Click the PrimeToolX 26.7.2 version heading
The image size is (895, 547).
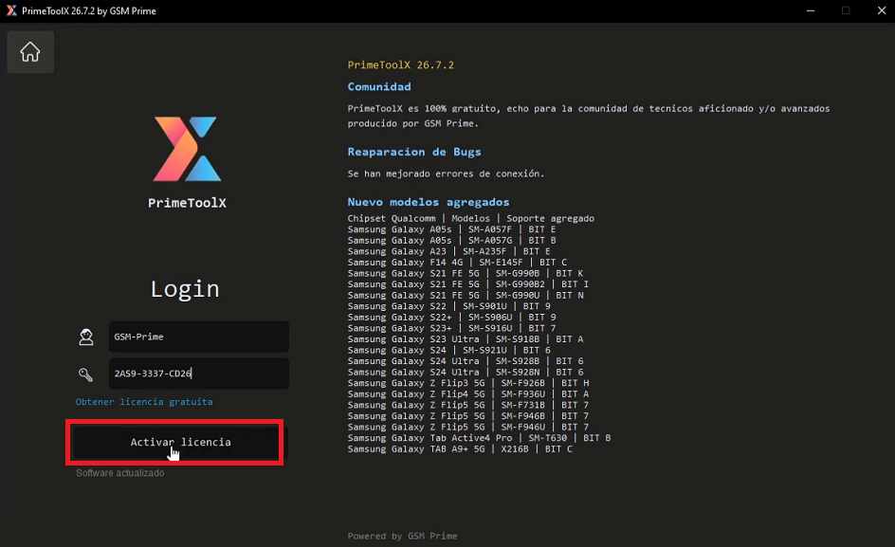(x=401, y=65)
